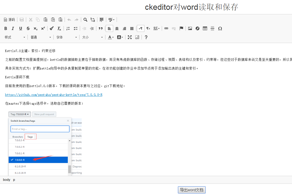292x196 pixels.
Task: Click the Unlink icon
Action: (174, 28)
